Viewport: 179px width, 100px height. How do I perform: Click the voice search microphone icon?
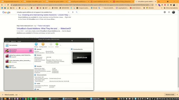tap(73, 12)
